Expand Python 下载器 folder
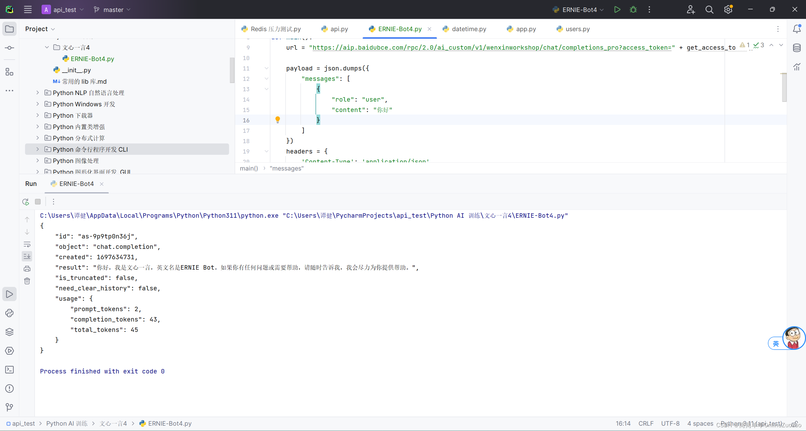The height and width of the screenshot is (431, 806). (37, 115)
